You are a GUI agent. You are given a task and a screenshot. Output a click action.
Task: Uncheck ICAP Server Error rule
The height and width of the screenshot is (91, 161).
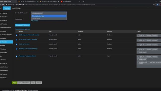click(17, 44)
